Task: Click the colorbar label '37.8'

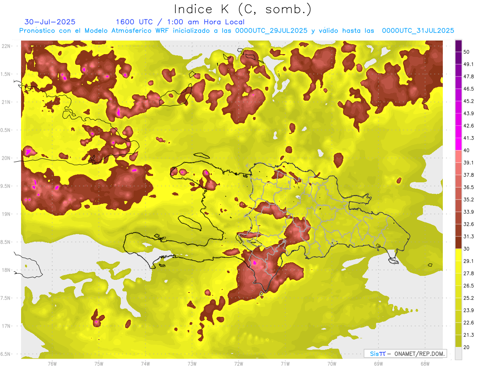Action: tap(468, 175)
